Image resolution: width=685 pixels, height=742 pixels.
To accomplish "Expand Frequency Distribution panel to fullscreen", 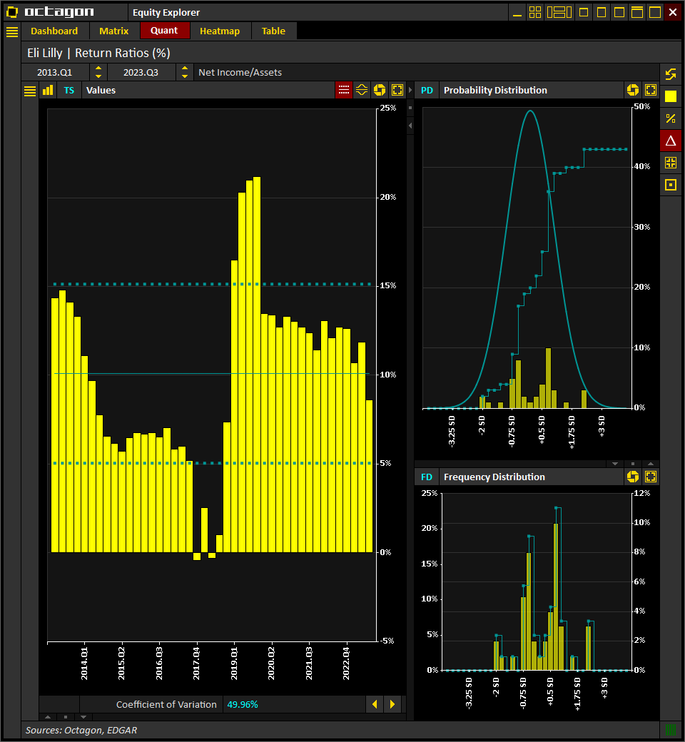I will pyautogui.click(x=651, y=477).
